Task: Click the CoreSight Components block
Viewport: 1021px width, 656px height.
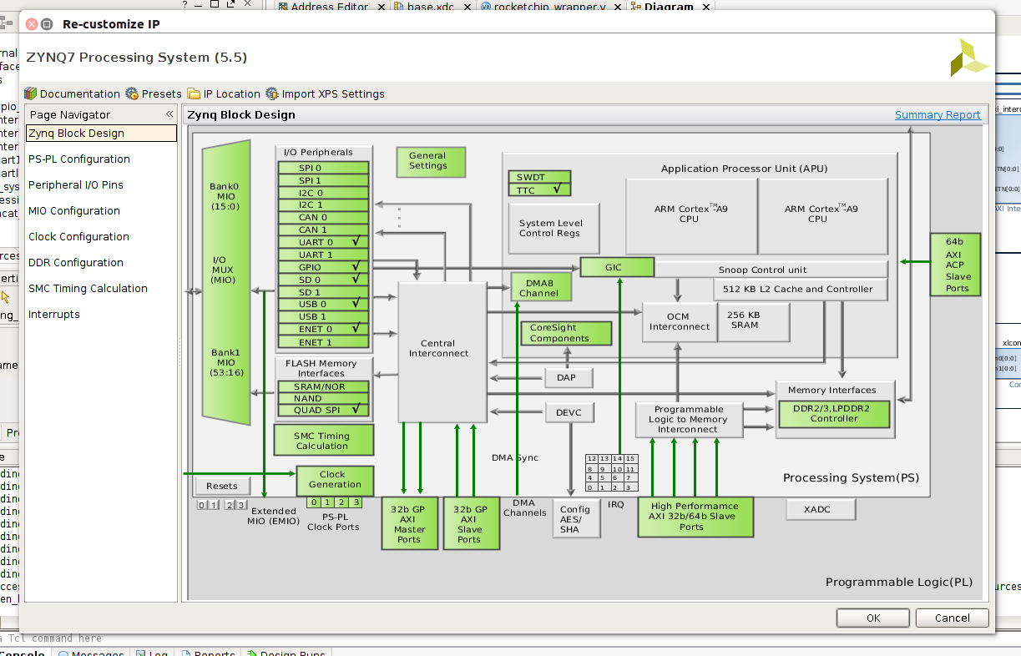Action: click(x=566, y=333)
